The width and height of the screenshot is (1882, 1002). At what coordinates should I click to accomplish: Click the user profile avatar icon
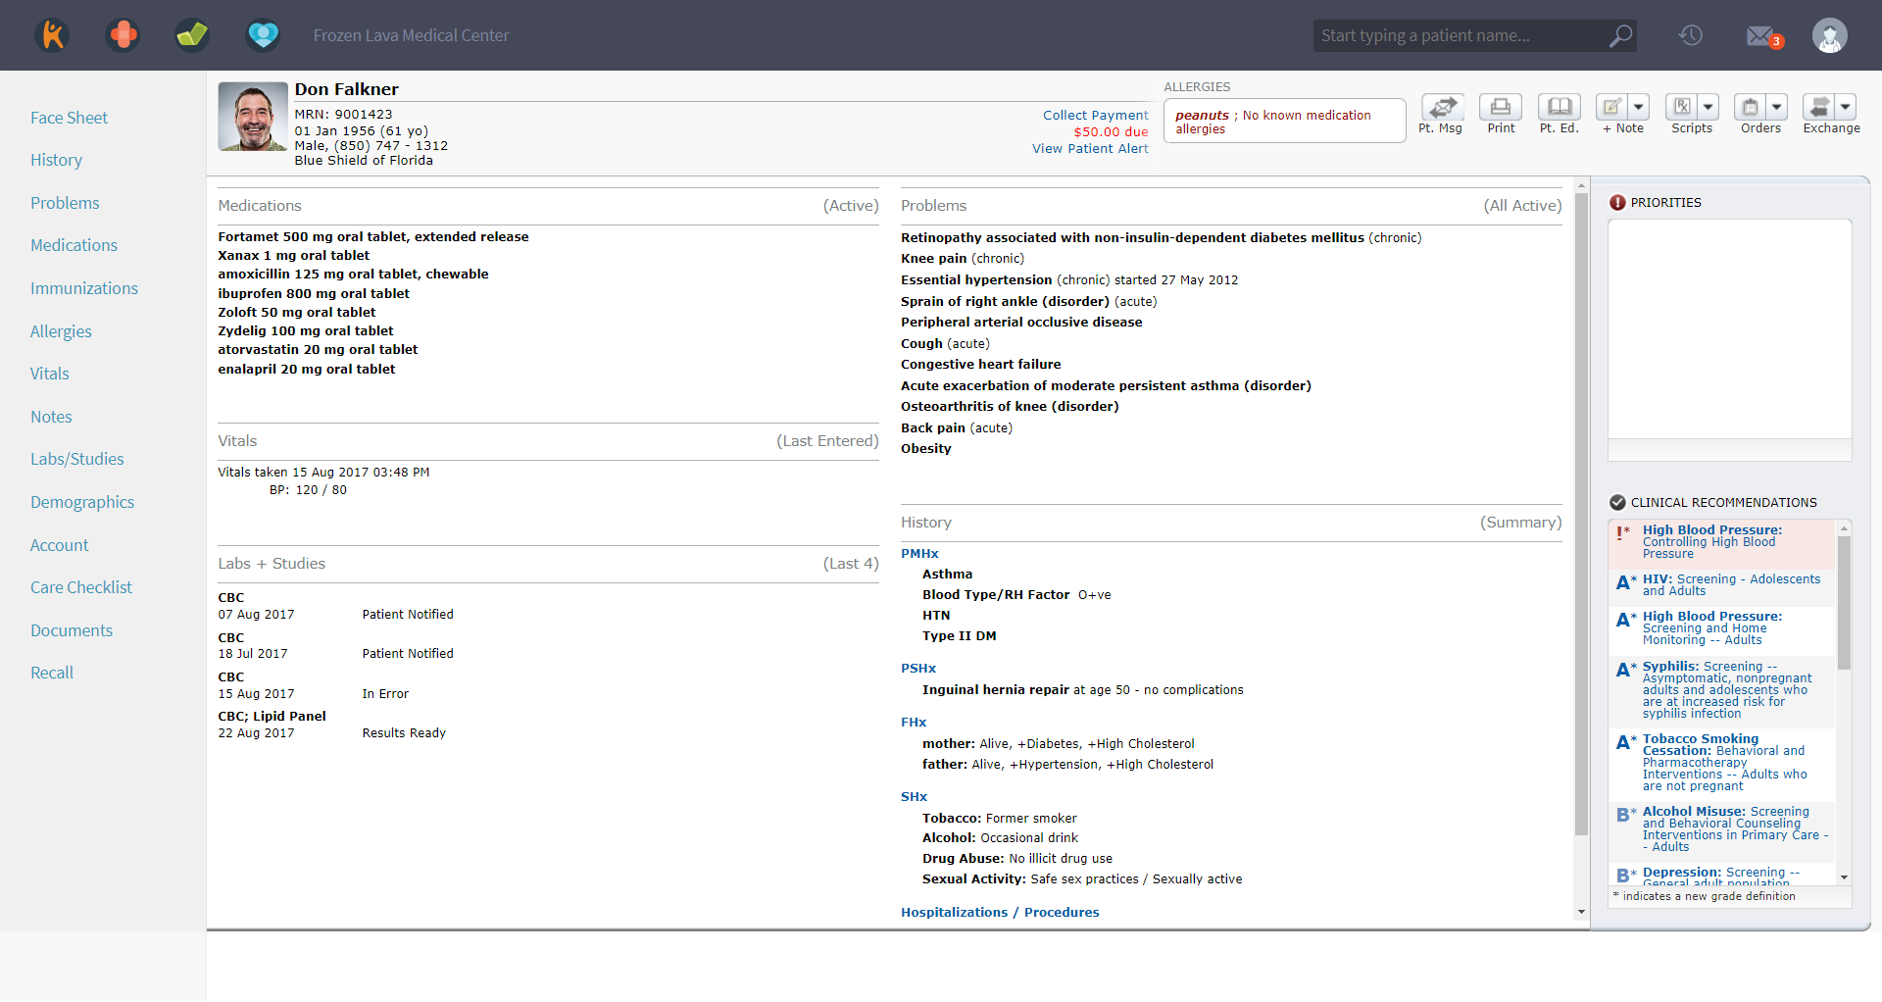click(x=1829, y=36)
